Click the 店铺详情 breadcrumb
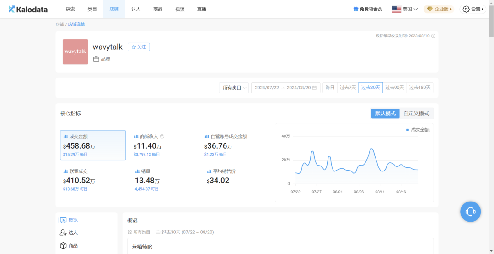 click(76, 25)
